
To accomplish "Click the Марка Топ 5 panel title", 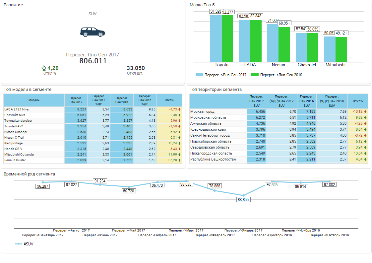I will (202, 5).
